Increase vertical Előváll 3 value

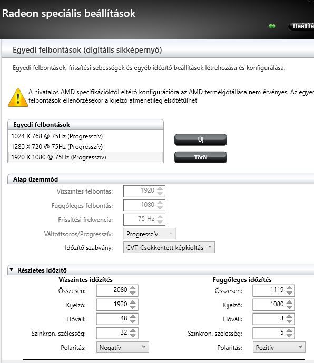289,316
